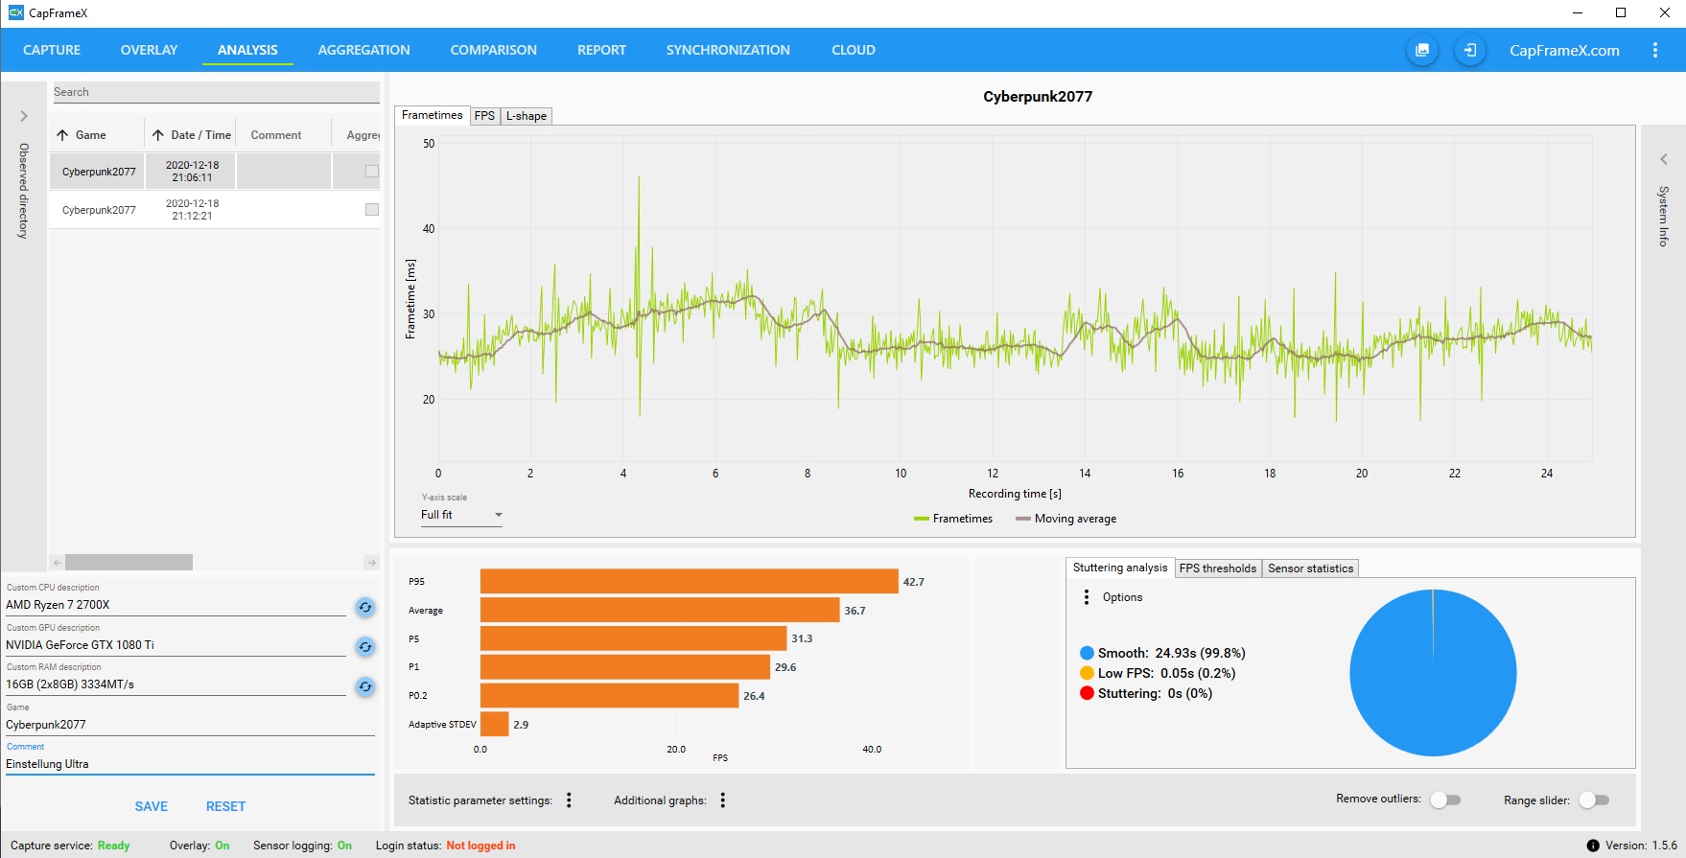
Task: Open the screenshot gallery icon in header
Action: pos(1422,50)
